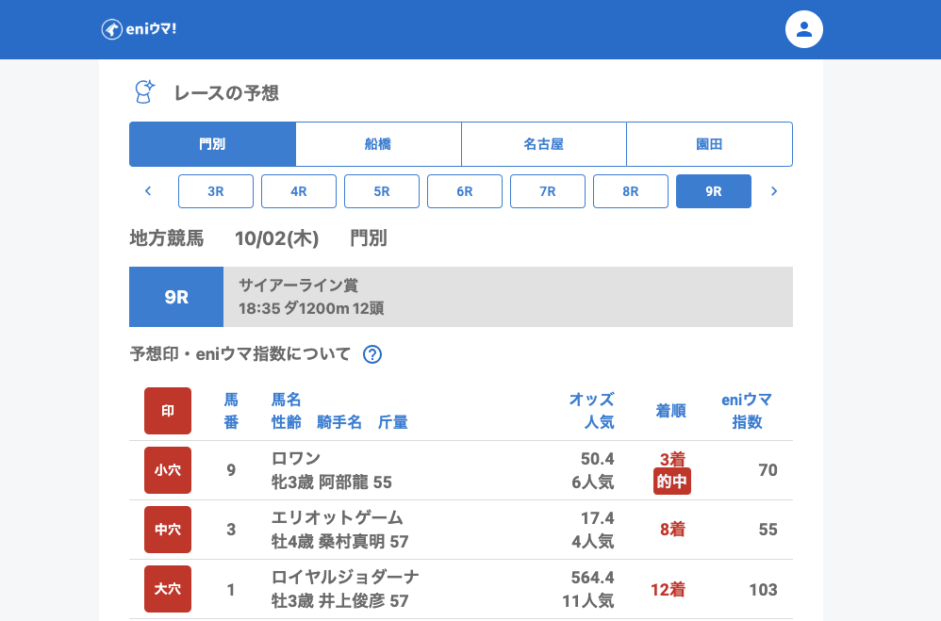The height and width of the screenshot is (621, 941).
Task: Open the 園田 racecourse tab
Action: pos(709,144)
